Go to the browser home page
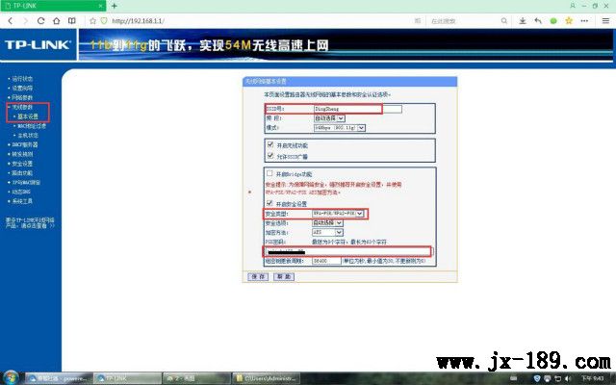The height and width of the screenshot is (385, 616). point(56,21)
